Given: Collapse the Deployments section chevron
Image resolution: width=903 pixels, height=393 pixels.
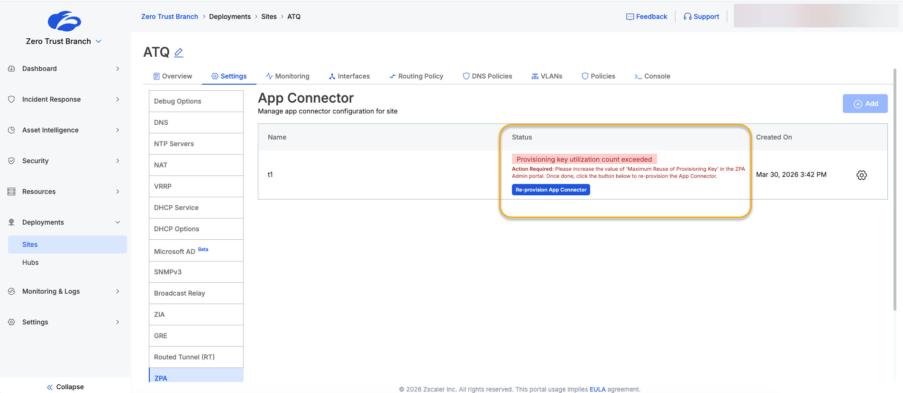Looking at the screenshot, I should [118, 222].
